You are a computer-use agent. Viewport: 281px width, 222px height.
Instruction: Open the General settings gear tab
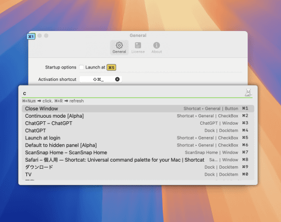tap(119, 47)
